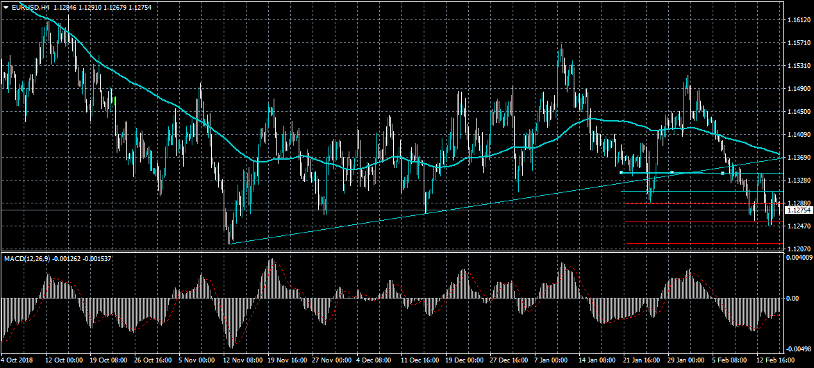Click the 14 Jan 08:00 time label

click(x=597, y=360)
